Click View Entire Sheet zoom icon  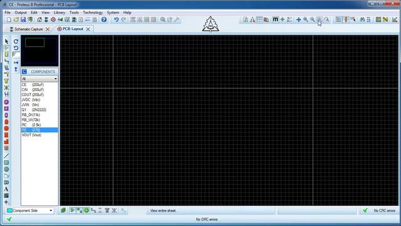320,19
